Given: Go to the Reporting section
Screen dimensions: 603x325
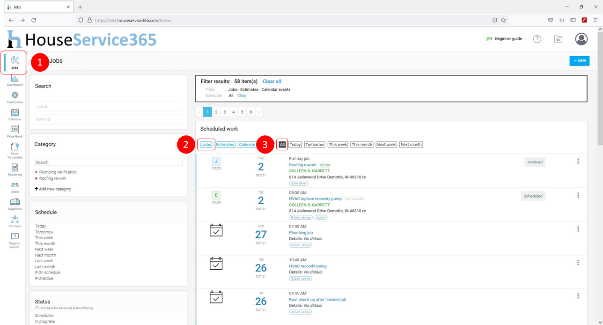Looking at the screenshot, I should point(15,170).
